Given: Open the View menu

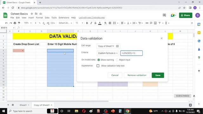Looking at the screenshot, I should click(24, 18).
